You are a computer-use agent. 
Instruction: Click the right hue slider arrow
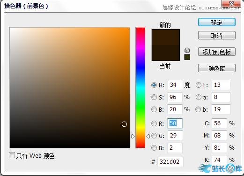click(148, 137)
